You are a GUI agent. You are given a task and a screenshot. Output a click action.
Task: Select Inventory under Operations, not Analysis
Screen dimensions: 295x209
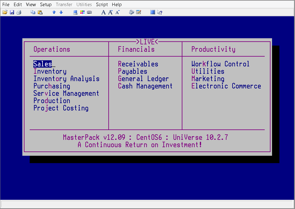click(x=50, y=71)
